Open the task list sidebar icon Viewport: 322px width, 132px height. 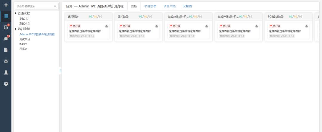coord(6,16)
